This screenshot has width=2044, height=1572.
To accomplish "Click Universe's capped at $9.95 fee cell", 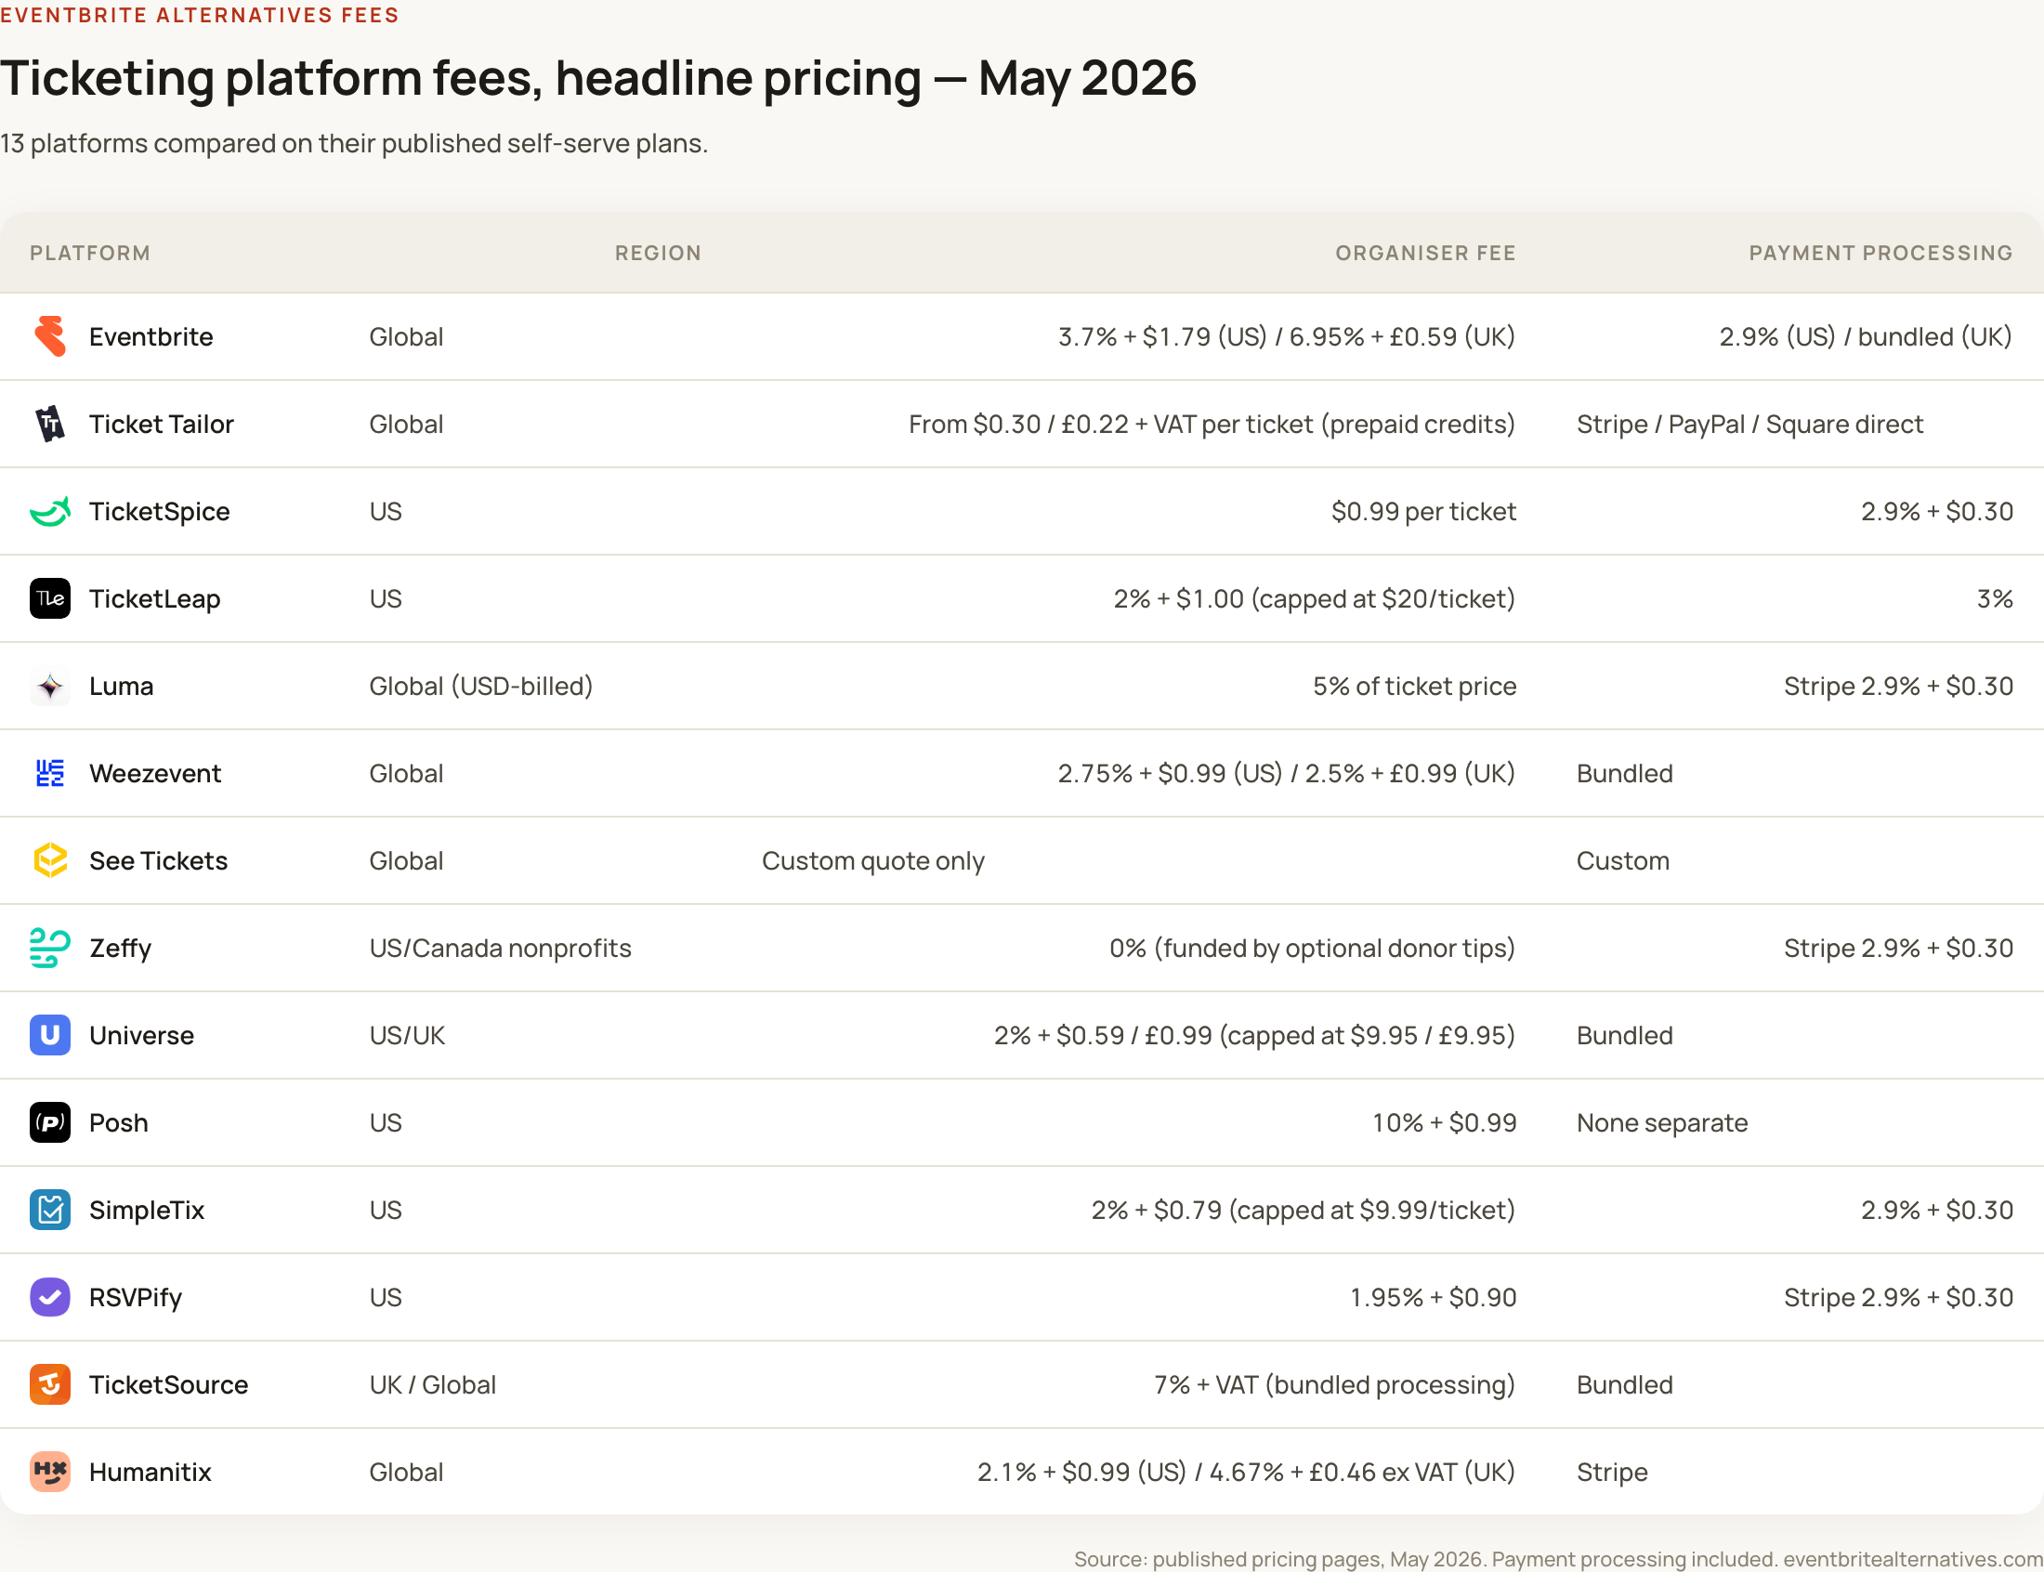I will pos(1254,1036).
